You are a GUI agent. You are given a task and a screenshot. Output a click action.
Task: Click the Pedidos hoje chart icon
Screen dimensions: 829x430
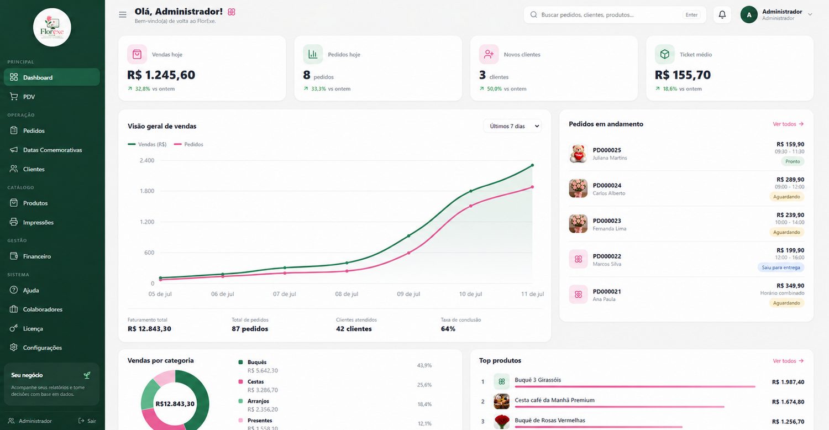pos(313,54)
